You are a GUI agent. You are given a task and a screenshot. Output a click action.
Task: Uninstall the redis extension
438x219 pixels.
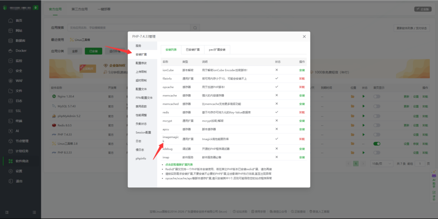[x=302, y=112]
